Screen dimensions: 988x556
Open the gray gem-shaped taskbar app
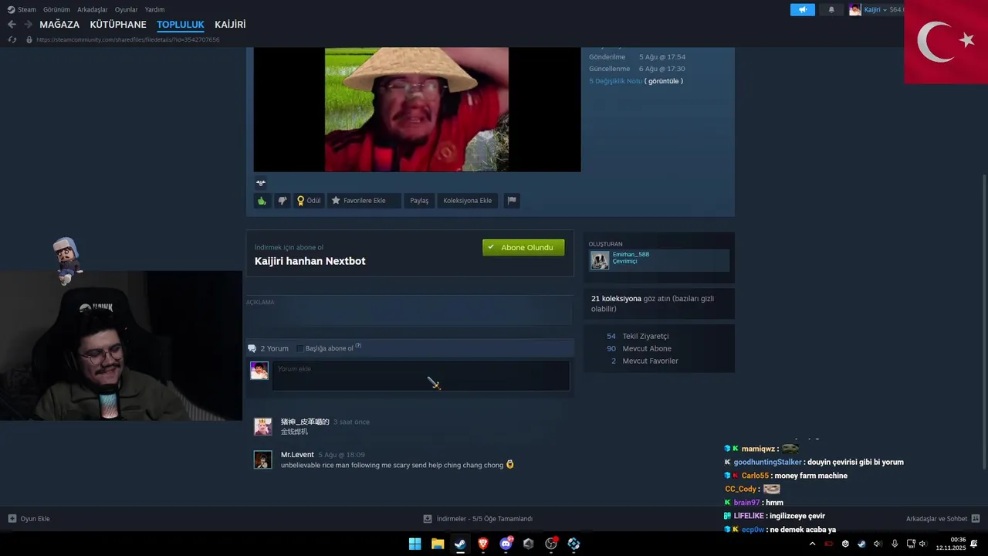(x=528, y=544)
